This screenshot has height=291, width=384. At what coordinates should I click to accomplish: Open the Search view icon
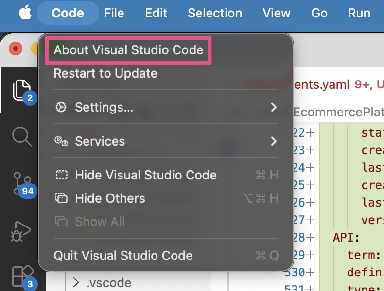22,137
